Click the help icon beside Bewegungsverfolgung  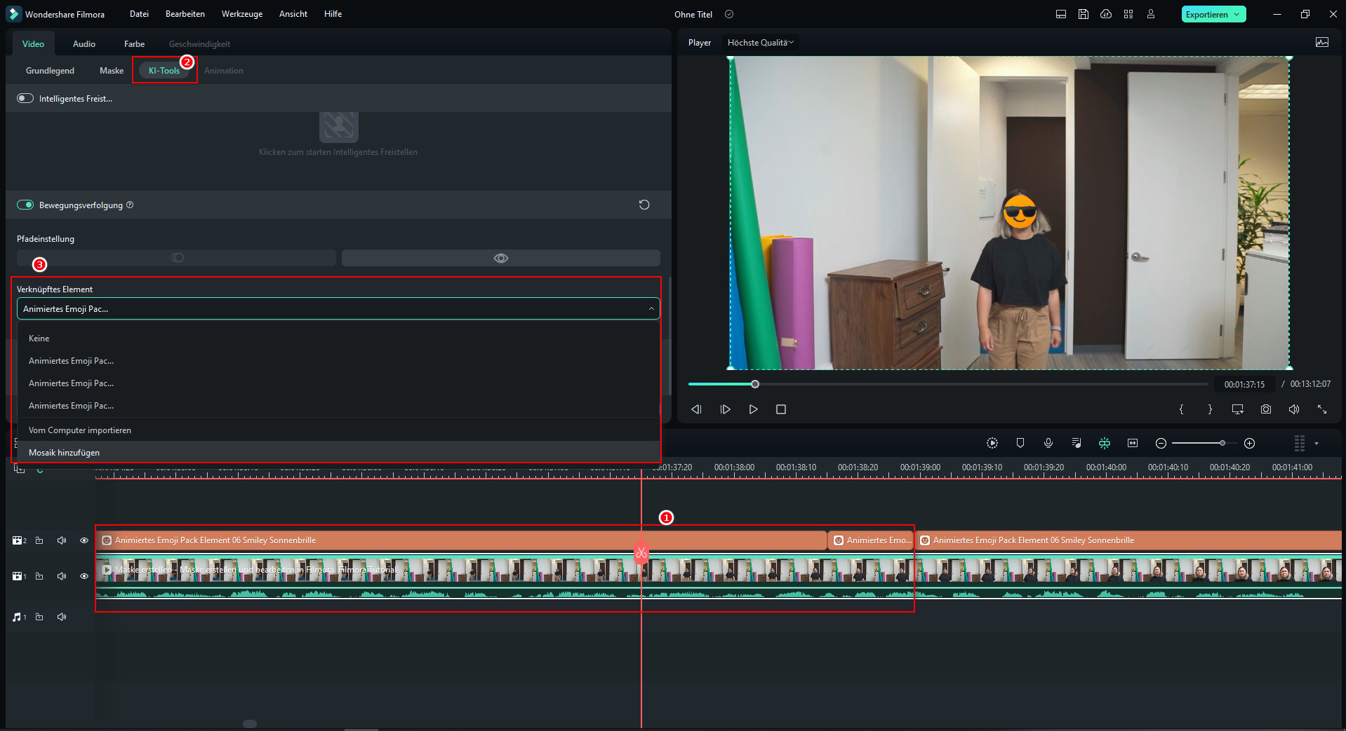point(130,205)
